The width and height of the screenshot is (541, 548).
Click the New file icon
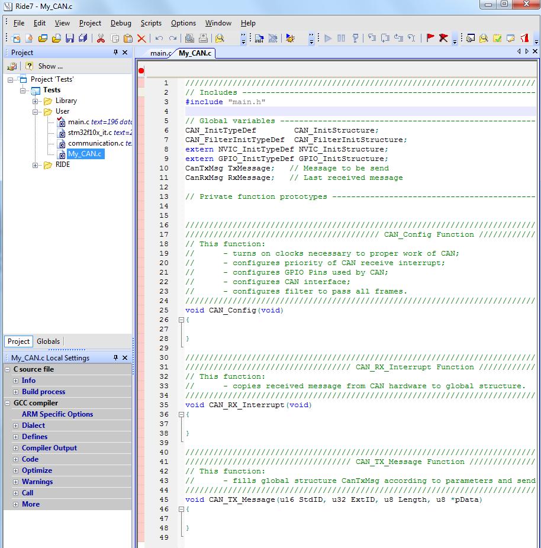coord(30,38)
